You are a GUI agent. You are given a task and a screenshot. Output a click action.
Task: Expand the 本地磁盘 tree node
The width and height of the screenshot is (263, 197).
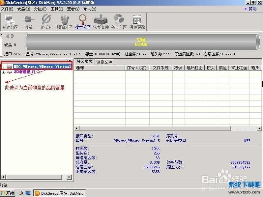(x=4, y=72)
